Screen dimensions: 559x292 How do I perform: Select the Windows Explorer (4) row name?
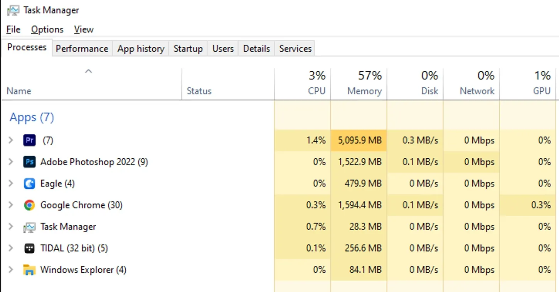point(83,270)
